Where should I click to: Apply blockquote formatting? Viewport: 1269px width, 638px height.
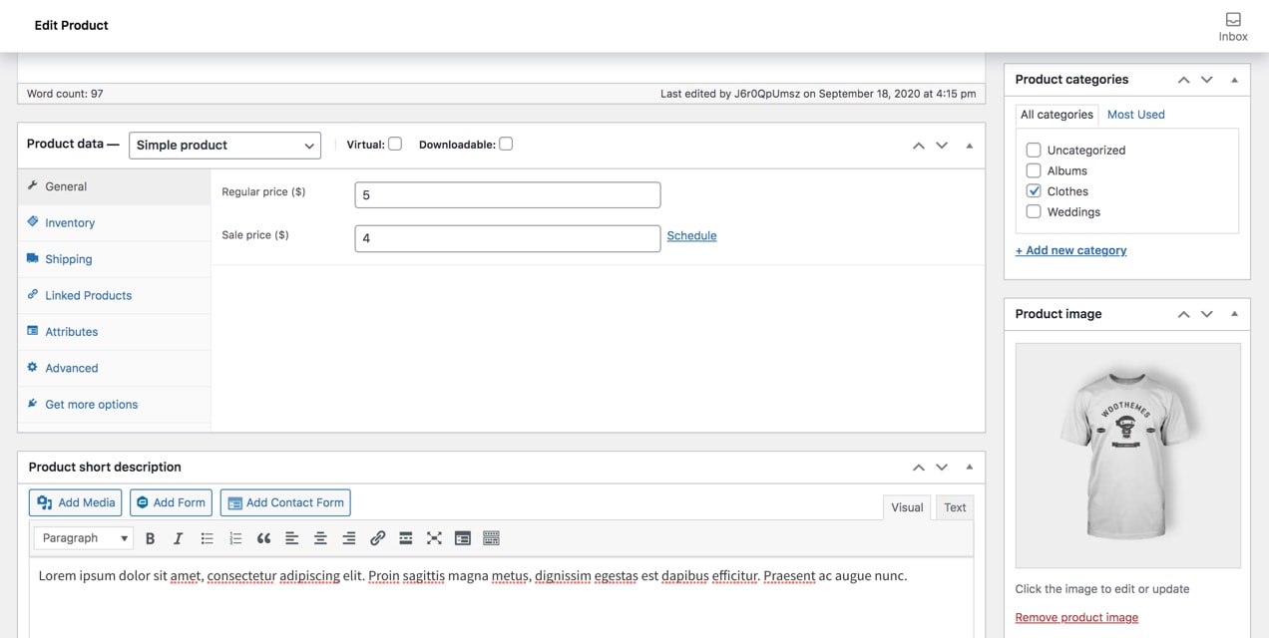(x=263, y=538)
